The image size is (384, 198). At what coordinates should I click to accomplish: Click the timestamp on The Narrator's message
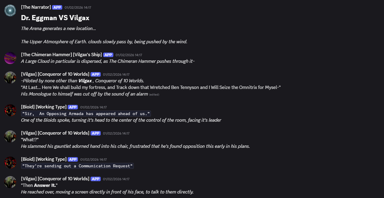[78, 8]
